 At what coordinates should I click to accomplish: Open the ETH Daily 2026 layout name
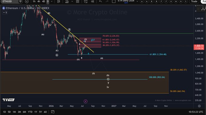[126, 1]
